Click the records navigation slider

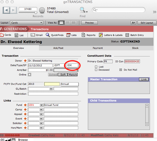pyautogui.click(x=36, y=12)
